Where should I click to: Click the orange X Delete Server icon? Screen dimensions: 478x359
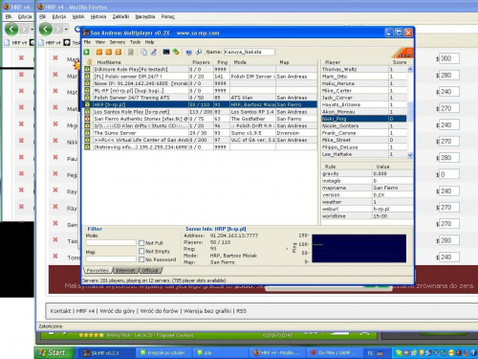[109, 52]
